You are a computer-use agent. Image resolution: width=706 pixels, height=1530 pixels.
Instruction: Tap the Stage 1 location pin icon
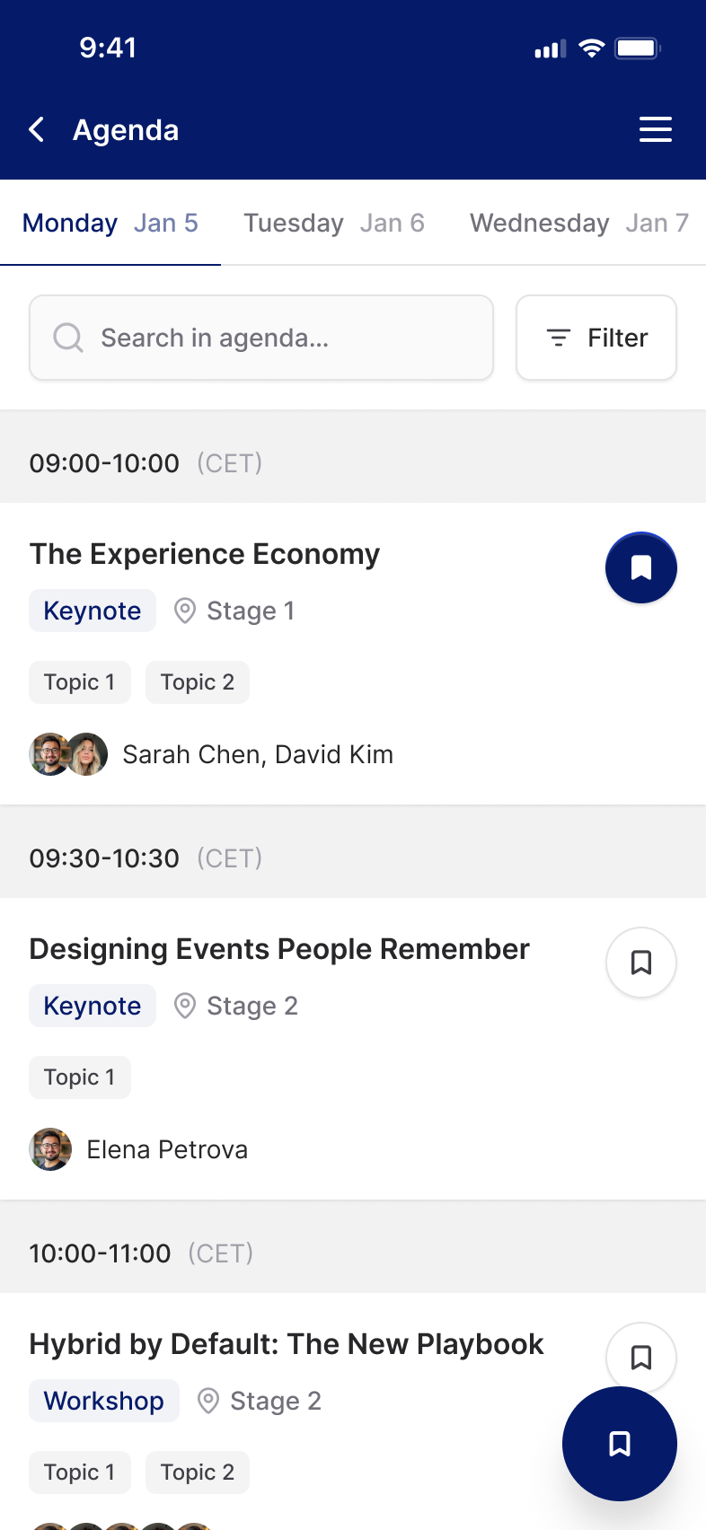pyautogui.click(x=185, y=611)
